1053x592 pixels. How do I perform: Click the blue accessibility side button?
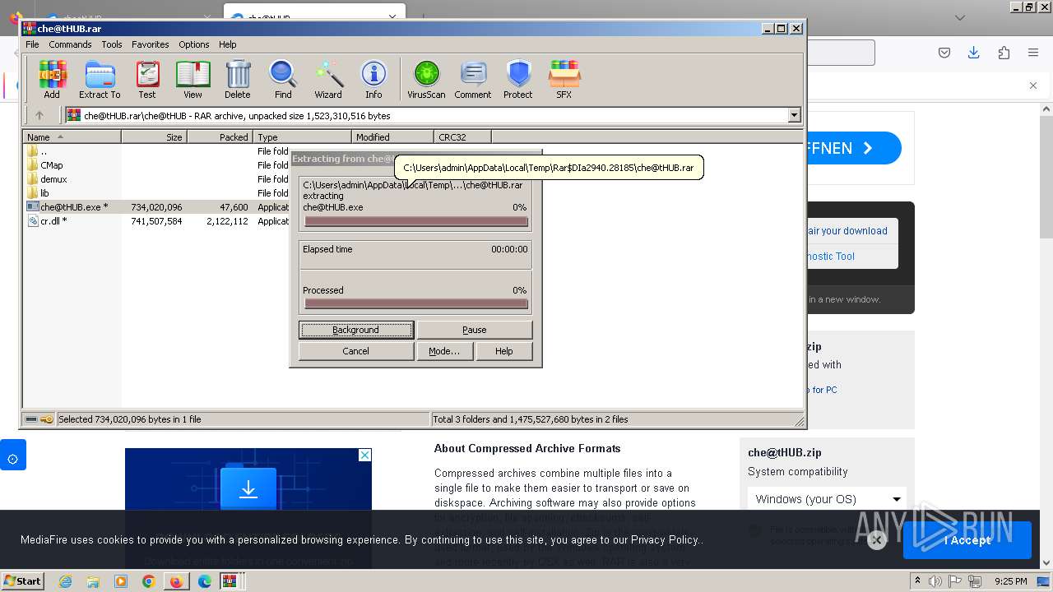[x=13, y=455]
